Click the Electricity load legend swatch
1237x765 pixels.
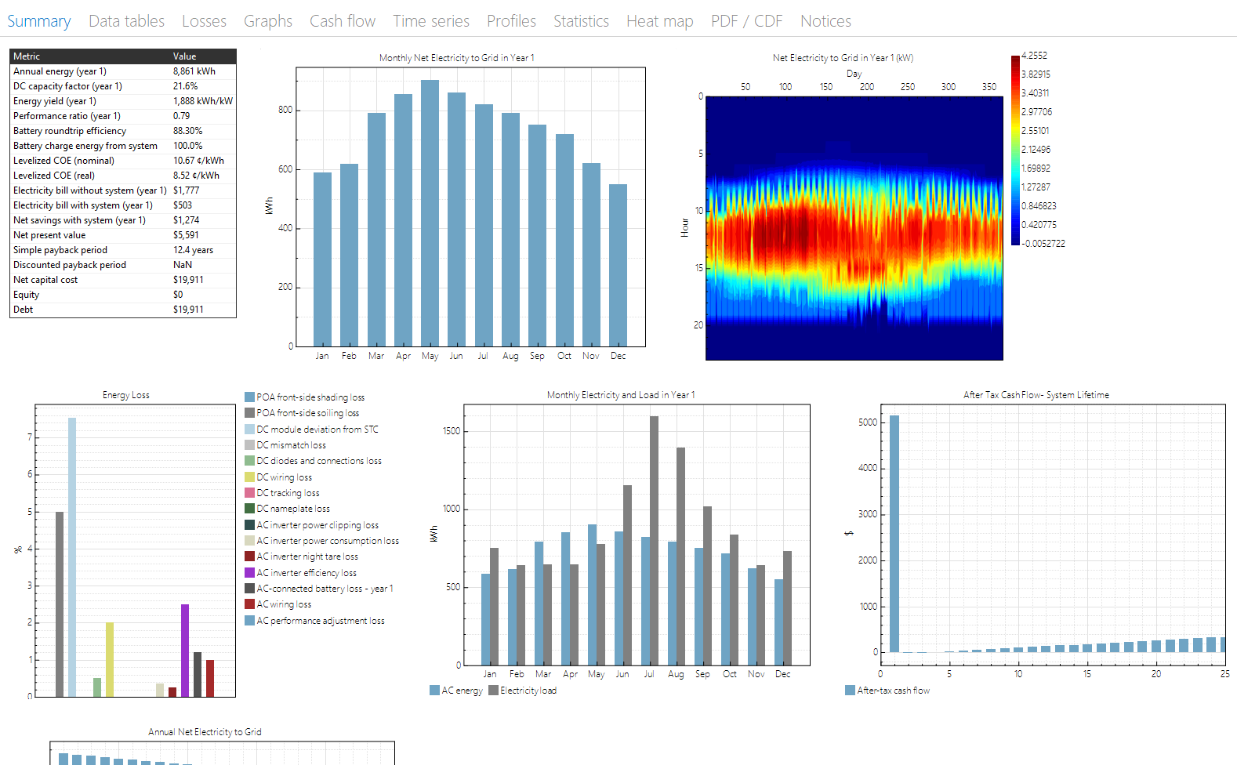(493, 691)
